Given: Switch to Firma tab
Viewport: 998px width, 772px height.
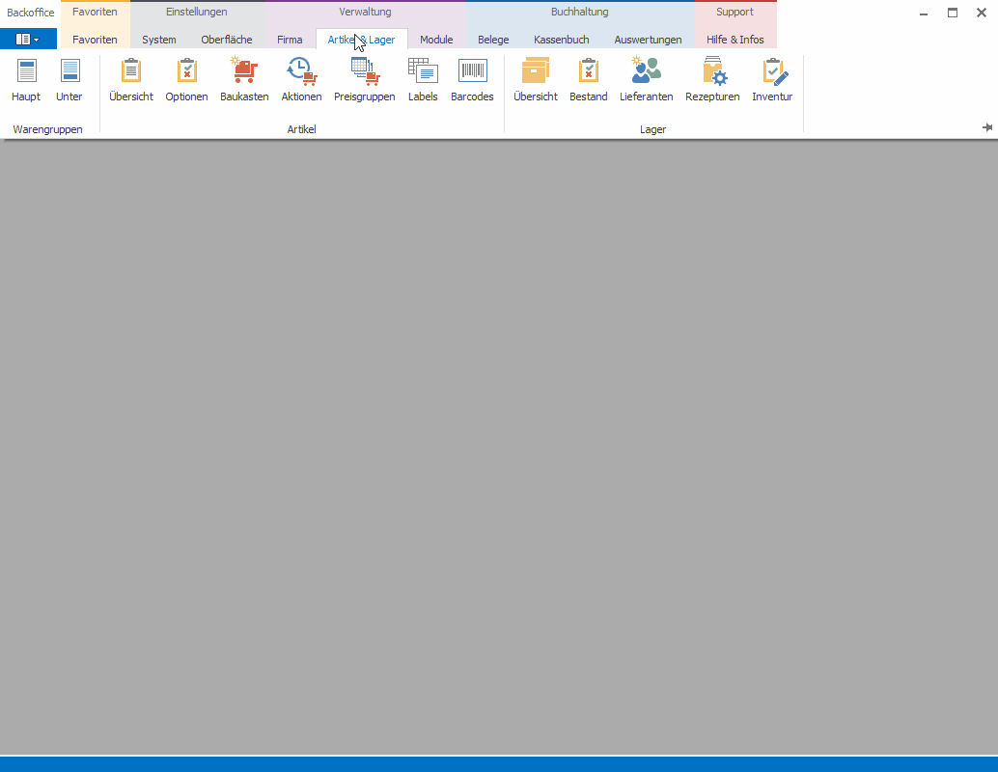Looking at the screenshot, I should coord(290,40).
